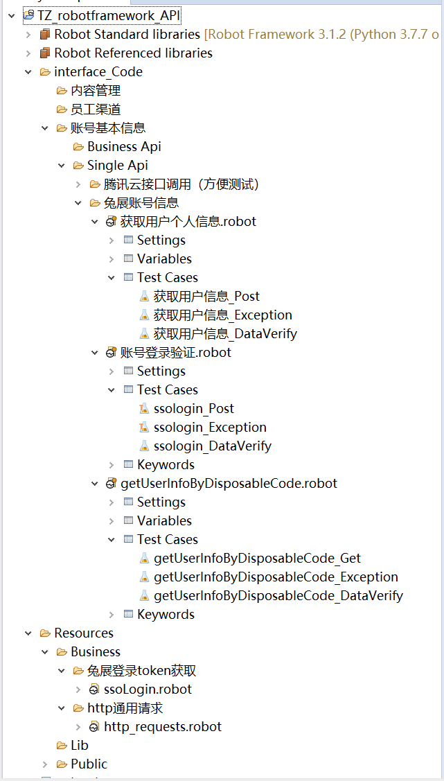Click the ssologin_Post test case flask icon
Viewport: 444px width, 781px height.
pyautogui.click(x=144, y=408)
